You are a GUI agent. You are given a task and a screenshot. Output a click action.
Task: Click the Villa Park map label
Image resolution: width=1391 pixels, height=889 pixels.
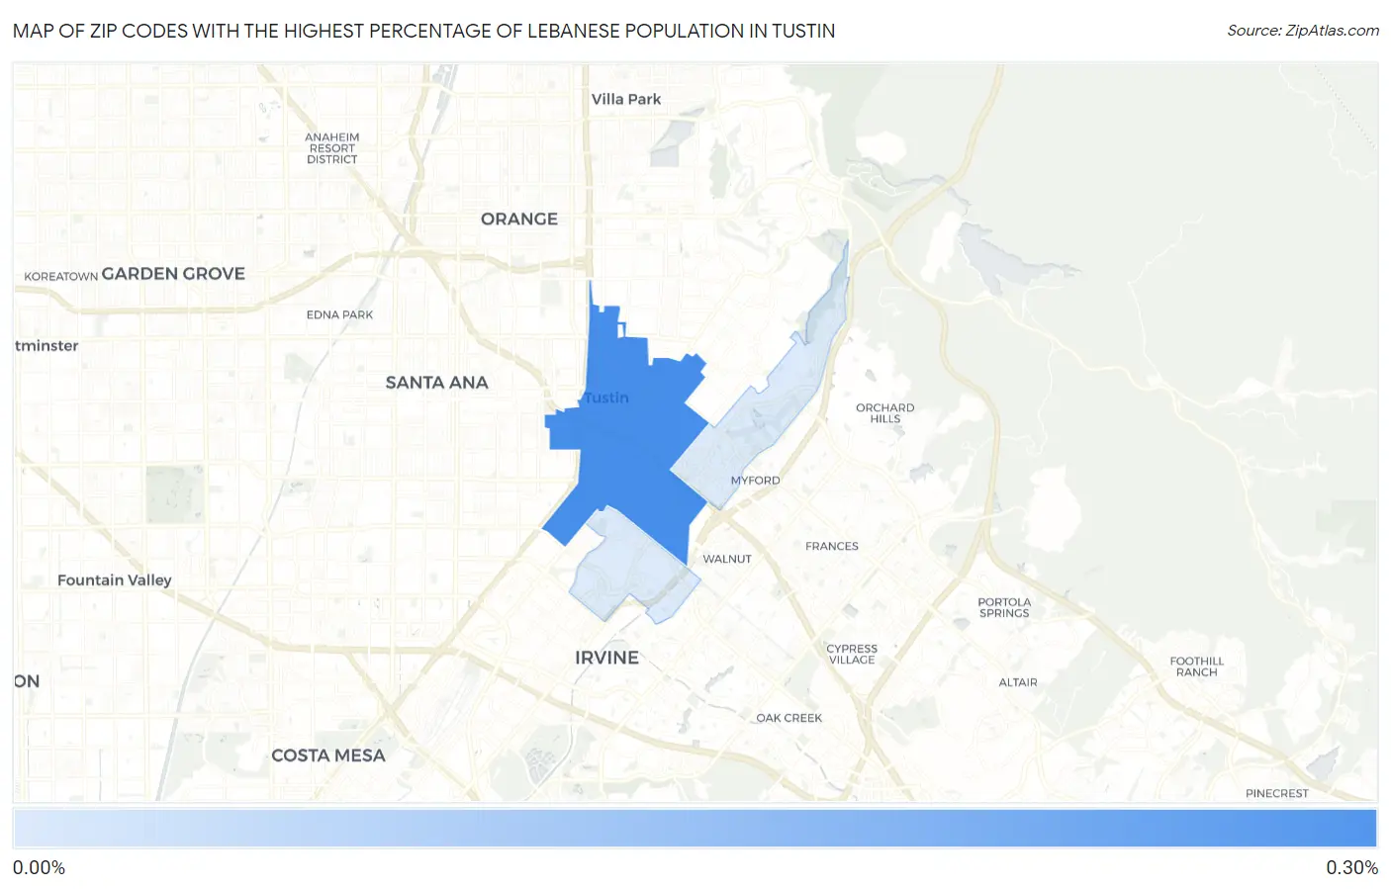point(626,99)
